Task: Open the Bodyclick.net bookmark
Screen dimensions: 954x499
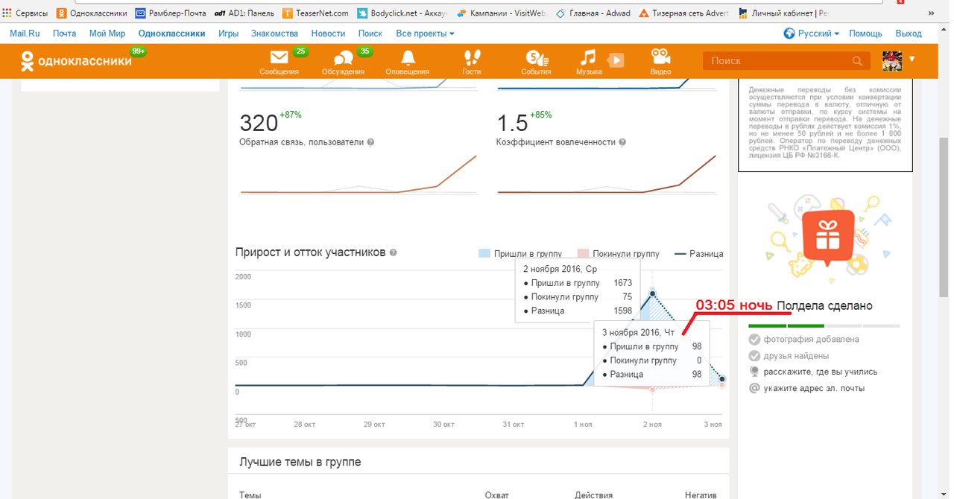Action: pyautogui.click(x=402, y=13)
